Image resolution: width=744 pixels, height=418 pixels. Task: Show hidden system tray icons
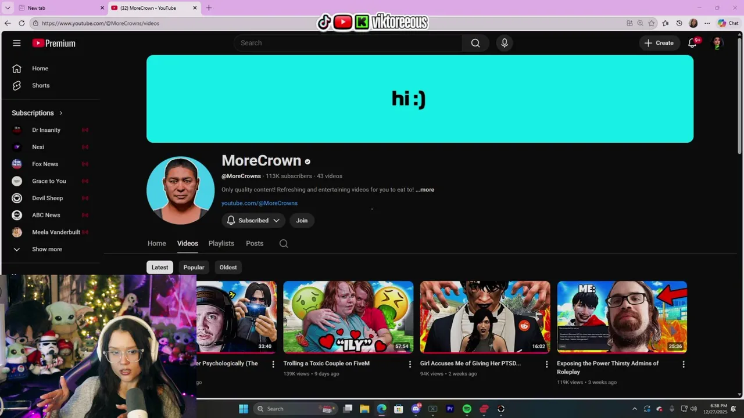pos(634,409)
